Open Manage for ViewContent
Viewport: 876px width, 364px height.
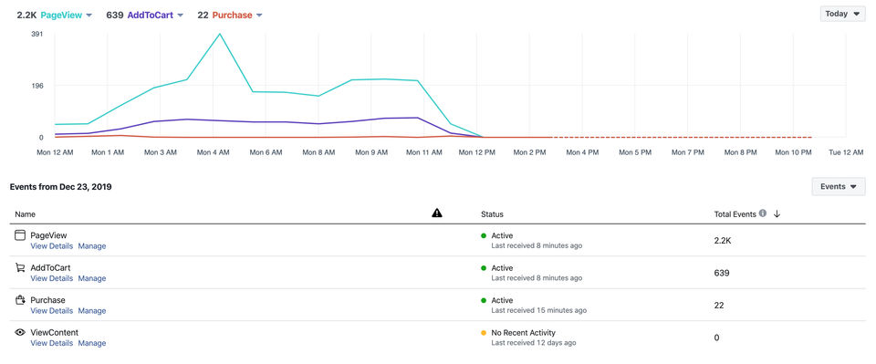(x=91, y=343)
